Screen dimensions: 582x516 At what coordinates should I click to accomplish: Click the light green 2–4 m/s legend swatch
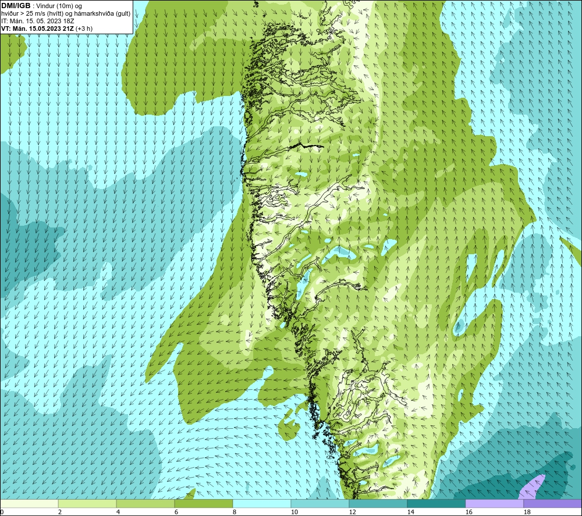coord(87,503)
